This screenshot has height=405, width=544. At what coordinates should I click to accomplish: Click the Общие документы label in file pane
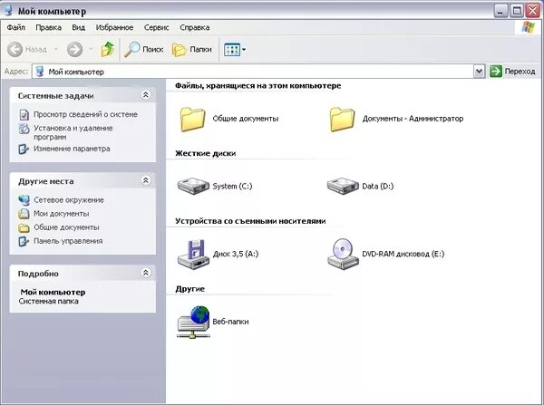(246, 119)
